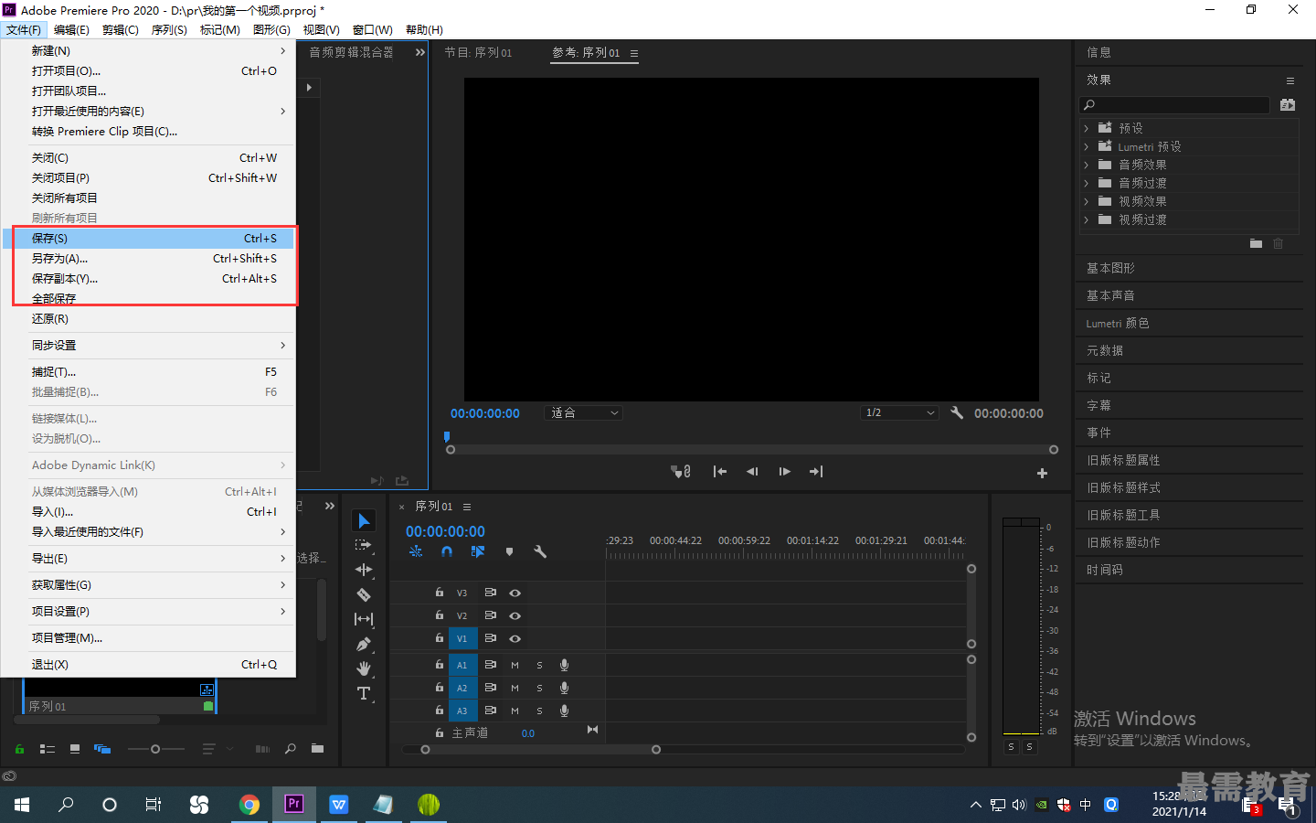This screenshot has width=1316, height=823.
Task: Choose 另存为(A)... from File menu
Action: coord(148,259)
